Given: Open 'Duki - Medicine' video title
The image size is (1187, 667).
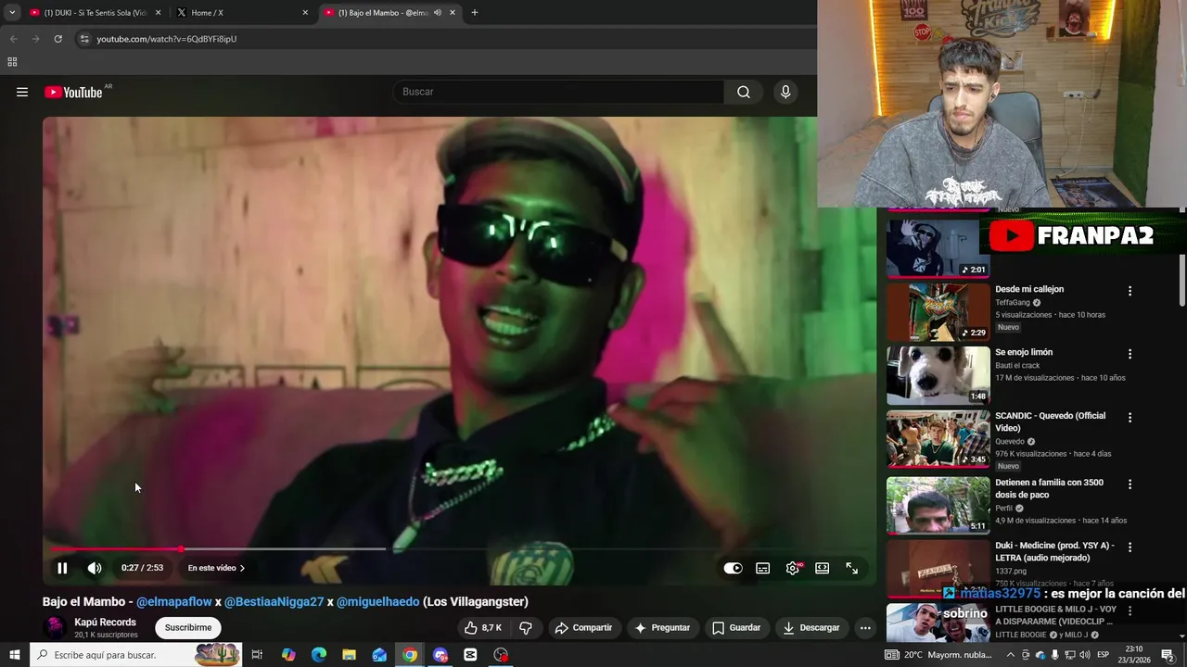Looking at the screenshot, I should [1054, 551].
